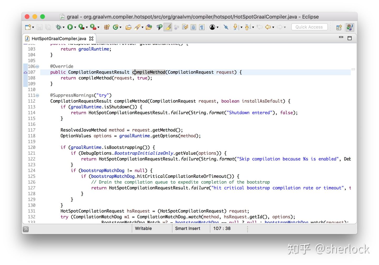Open the Run button dropdown arrow
The height and width of the screenshot is (265, 379).
pos(75,27)
